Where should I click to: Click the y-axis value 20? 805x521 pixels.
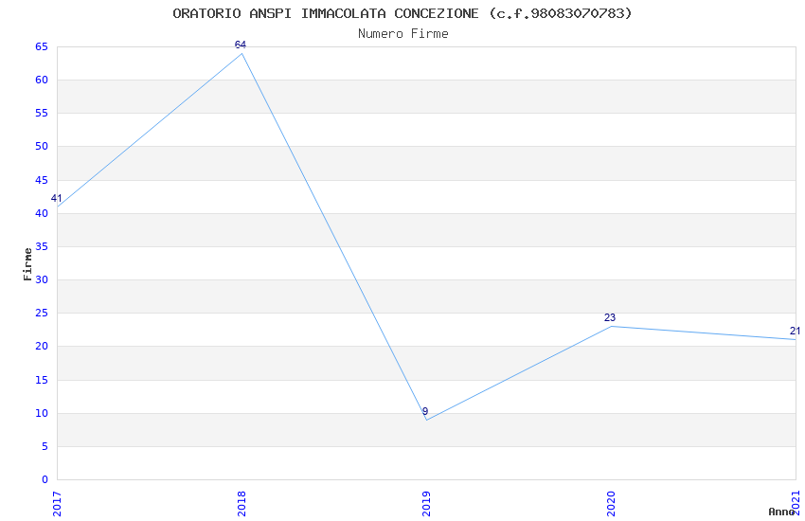coord(42,346)
